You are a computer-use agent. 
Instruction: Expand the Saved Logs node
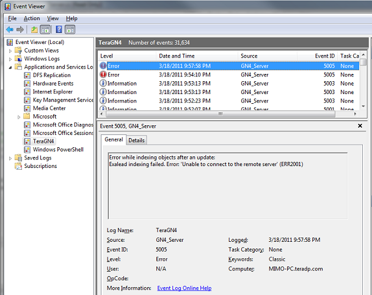click(10, 158)
